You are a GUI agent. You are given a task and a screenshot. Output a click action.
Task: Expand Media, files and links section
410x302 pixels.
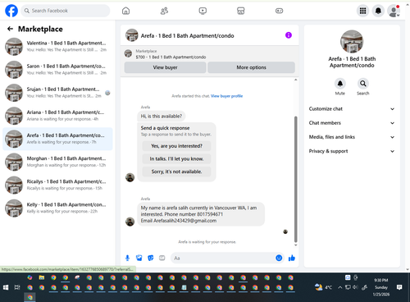pyautogui.click(x=352, y=137)
